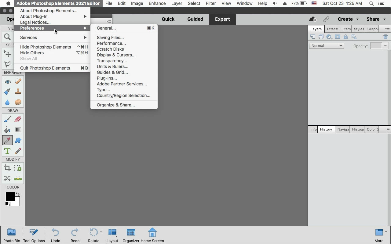Open the Opacity slider dropdown arrow

[385, 46]
